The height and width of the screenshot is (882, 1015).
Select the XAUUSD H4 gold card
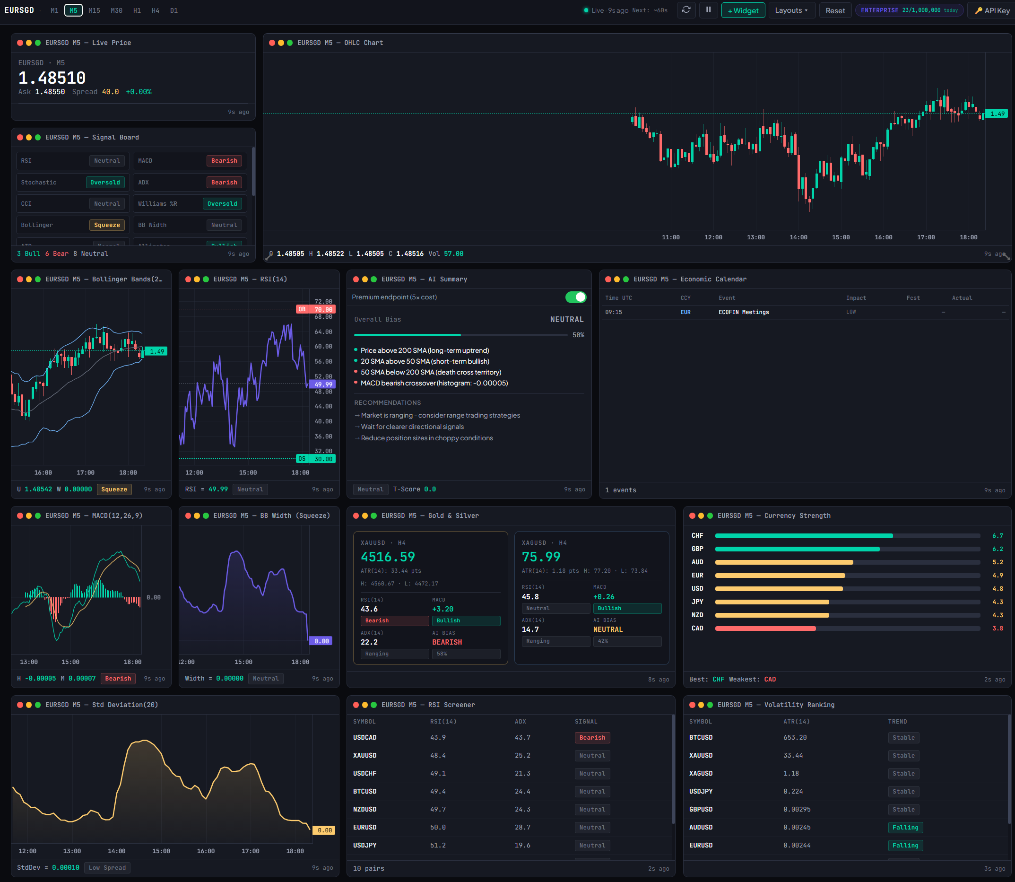tap(431, 598)
